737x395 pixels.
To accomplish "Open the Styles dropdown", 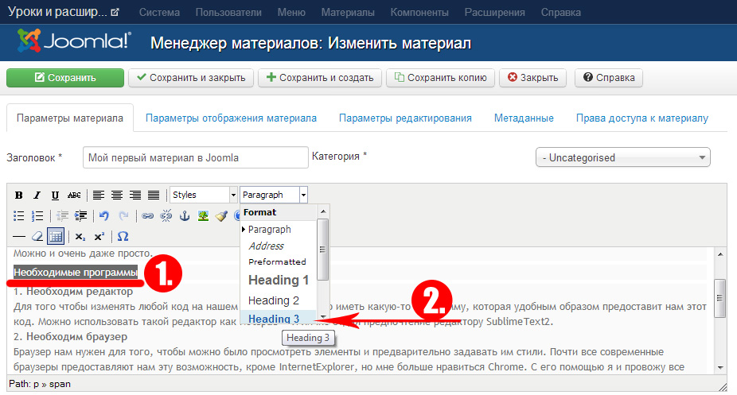I will point(204,195).
